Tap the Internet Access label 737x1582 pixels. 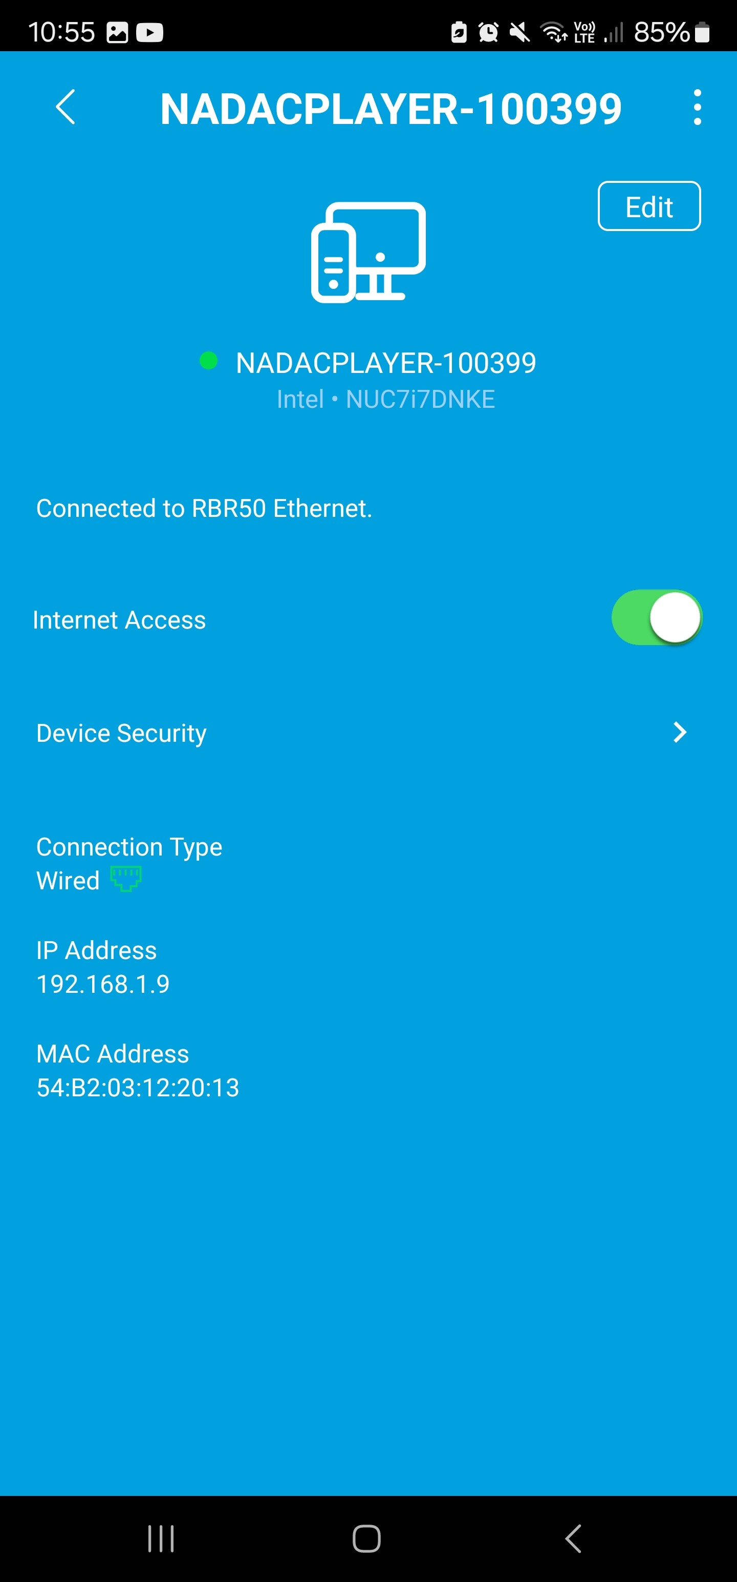click(120, 620)
